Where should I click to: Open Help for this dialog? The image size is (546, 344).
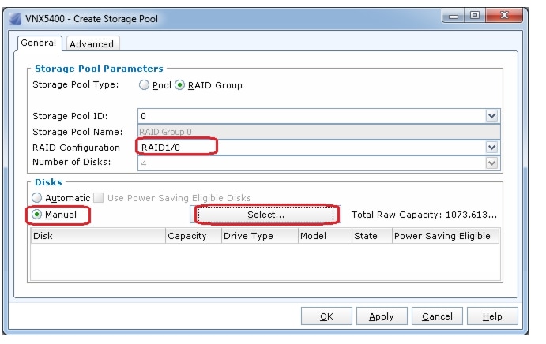pyautogui.click(x=491, y=316)
